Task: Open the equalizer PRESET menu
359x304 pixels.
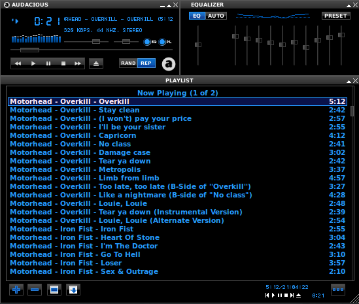Action: 336,16
